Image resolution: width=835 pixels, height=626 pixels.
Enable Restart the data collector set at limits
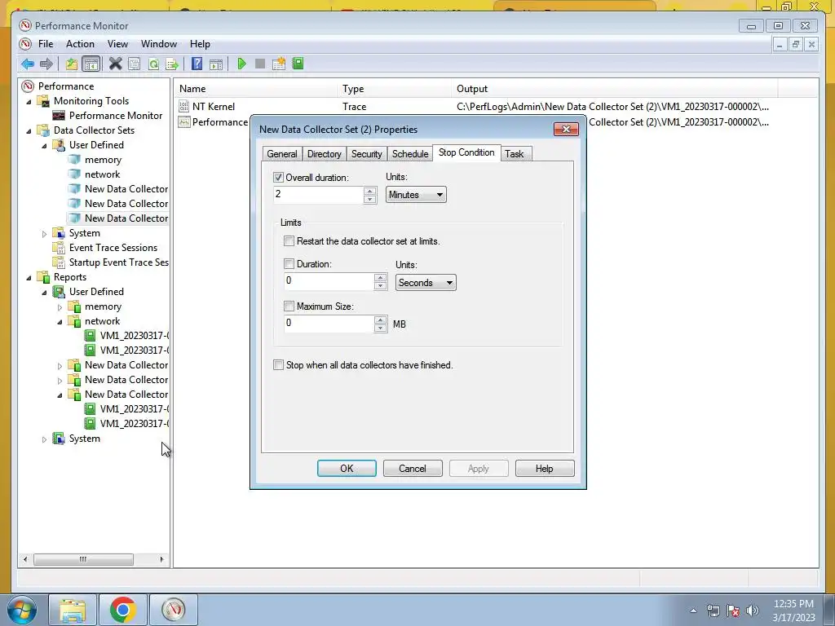coord(289,241)
